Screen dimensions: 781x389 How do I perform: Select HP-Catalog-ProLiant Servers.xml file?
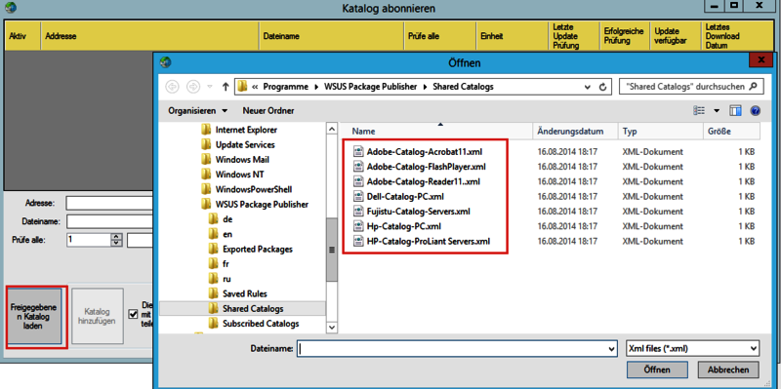tap(429, 241)
